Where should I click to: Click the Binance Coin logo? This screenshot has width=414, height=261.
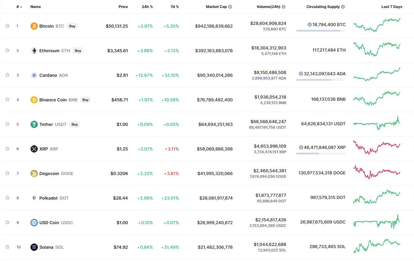(34, 100)
